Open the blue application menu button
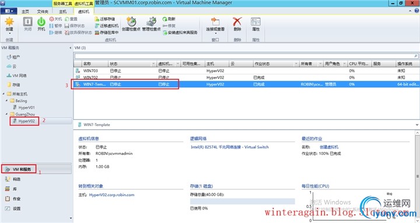420x223 pixels. click(x=9, y=11)
